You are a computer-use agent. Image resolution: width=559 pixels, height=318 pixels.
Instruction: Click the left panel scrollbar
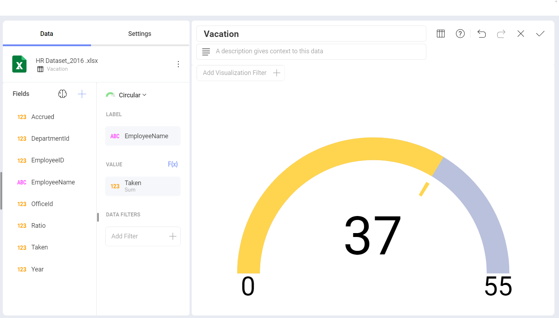click(1, 191)
